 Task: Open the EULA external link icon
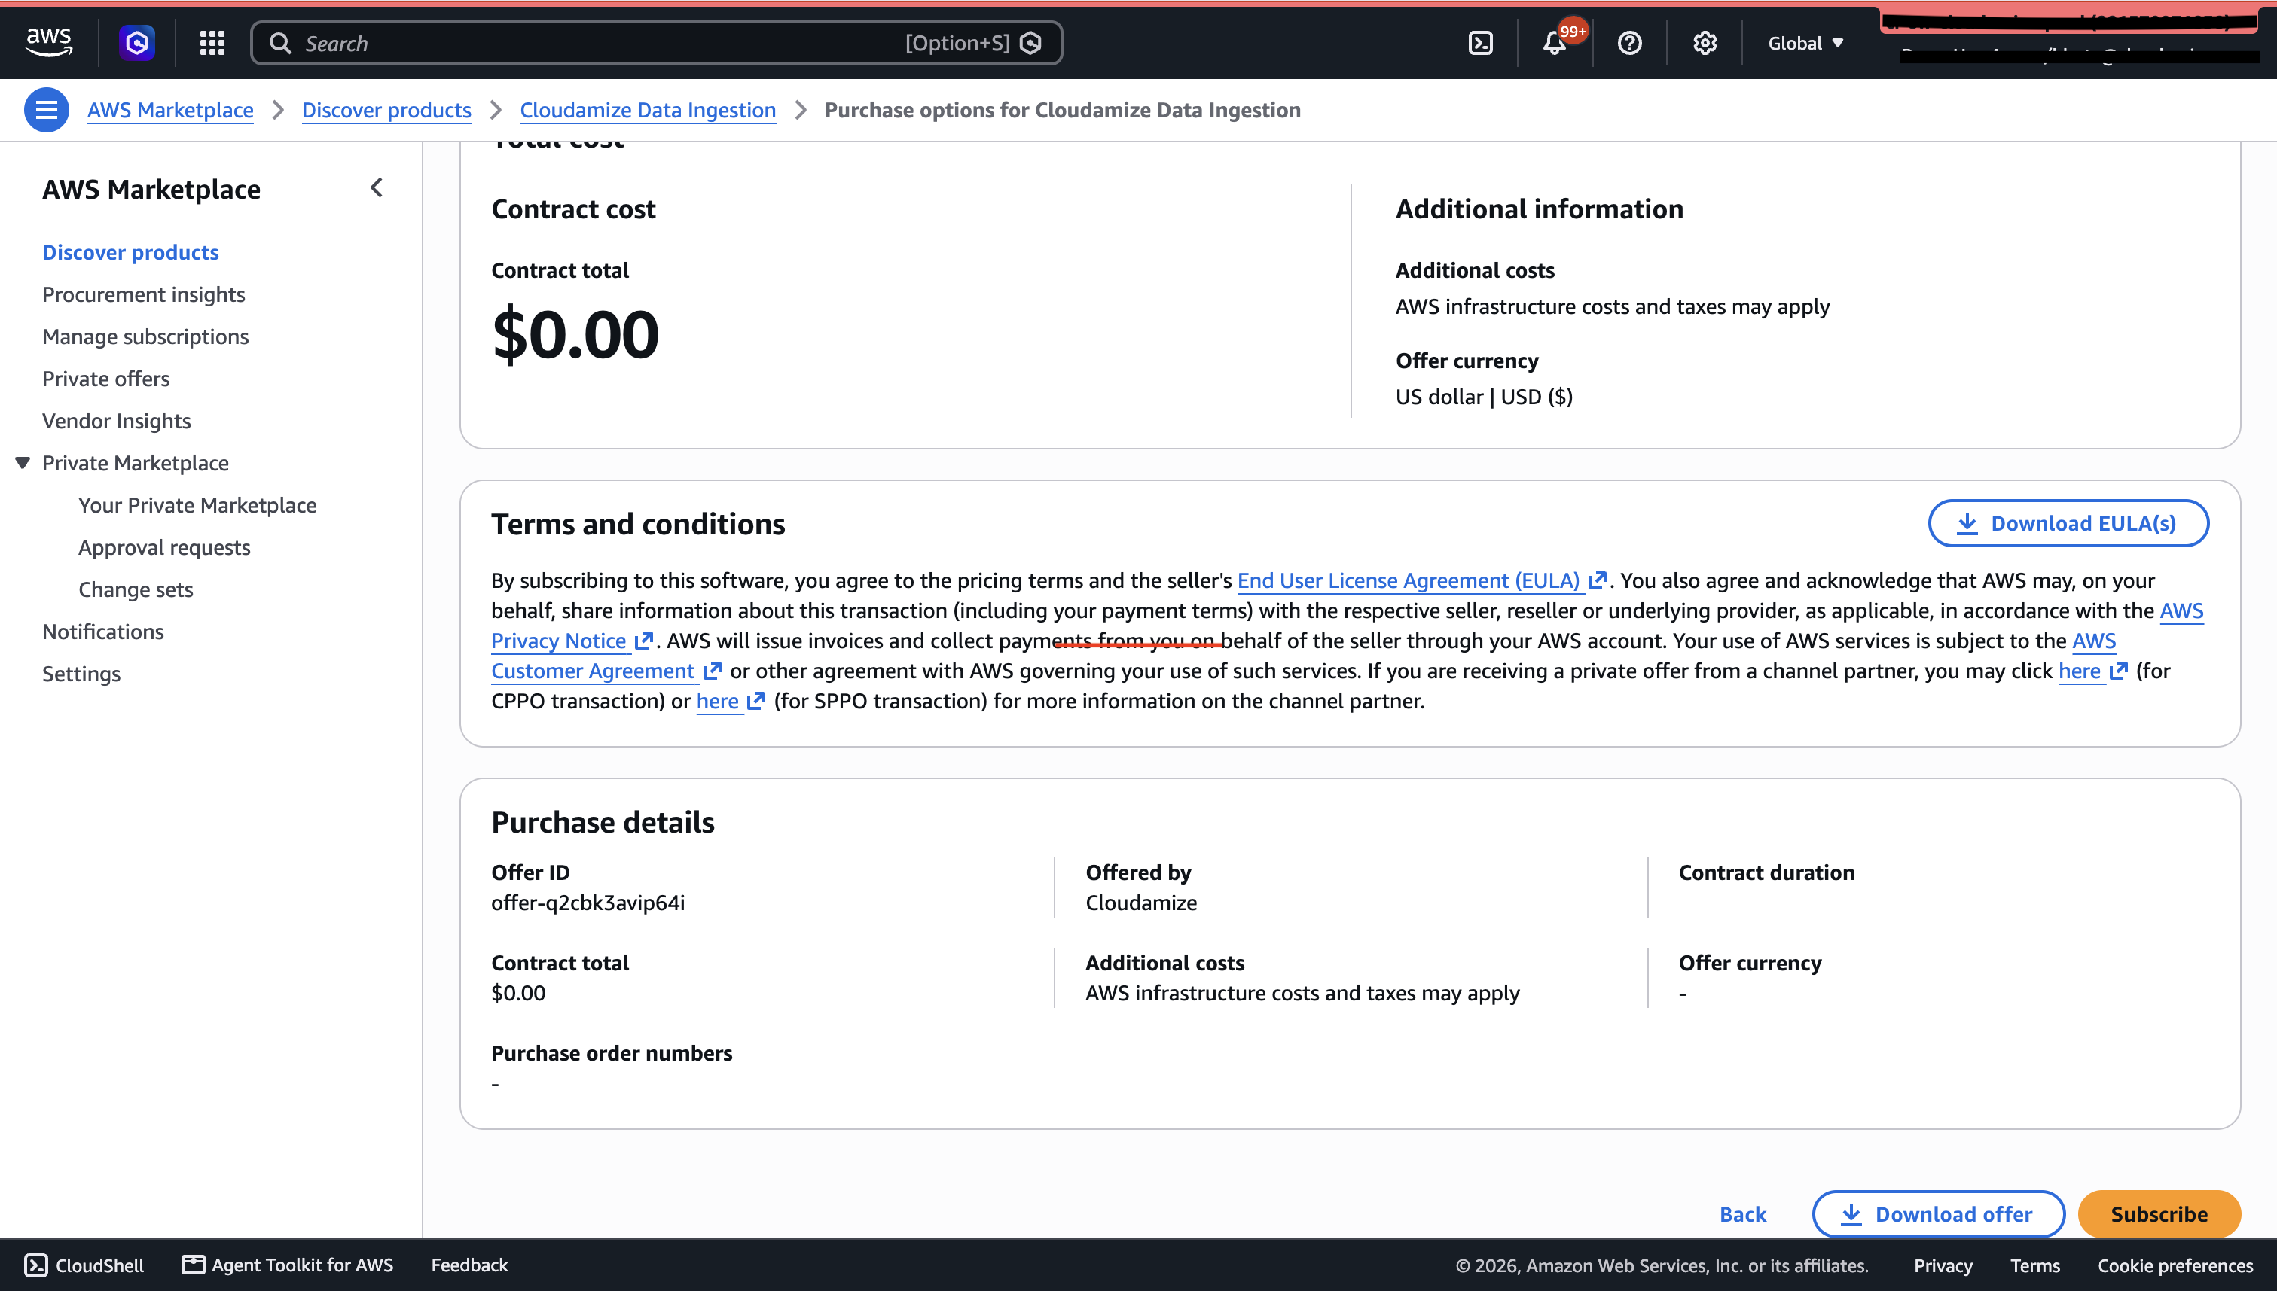coord(1598,580)
